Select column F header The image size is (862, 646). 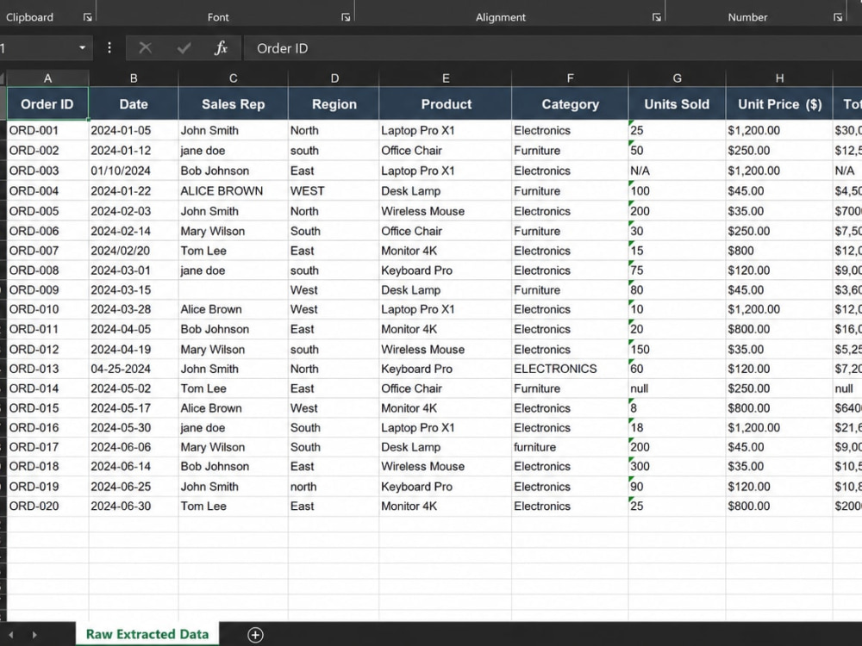(570, 78)
